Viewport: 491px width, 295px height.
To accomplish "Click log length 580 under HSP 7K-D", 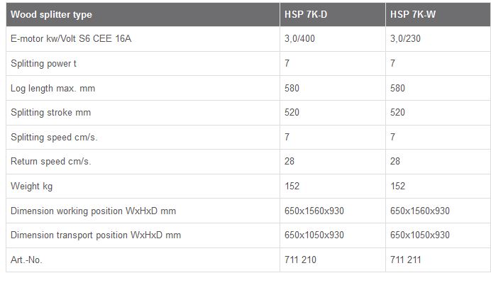I will point(292,89).
